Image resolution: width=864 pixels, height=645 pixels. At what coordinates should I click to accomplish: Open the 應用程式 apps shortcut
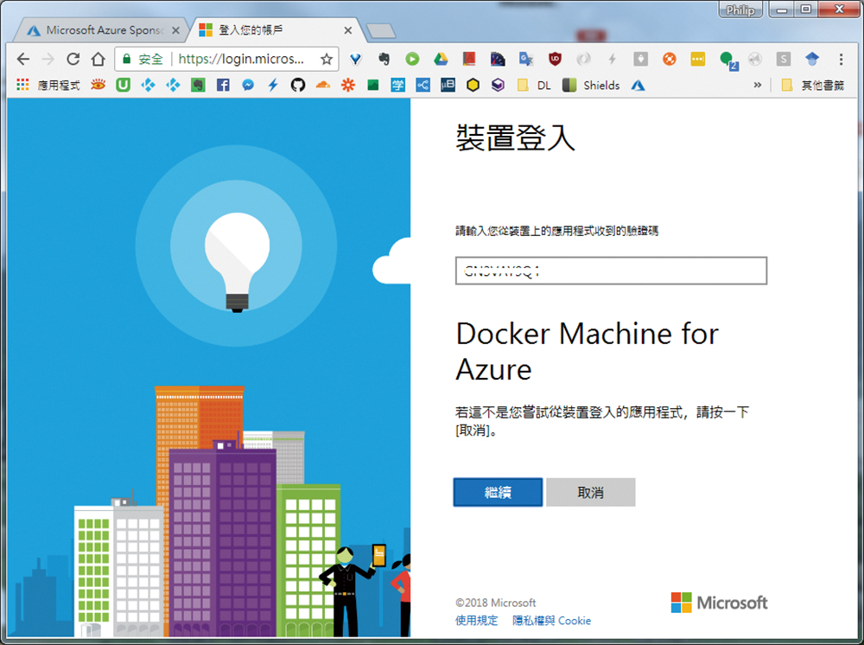pos(48,85)
